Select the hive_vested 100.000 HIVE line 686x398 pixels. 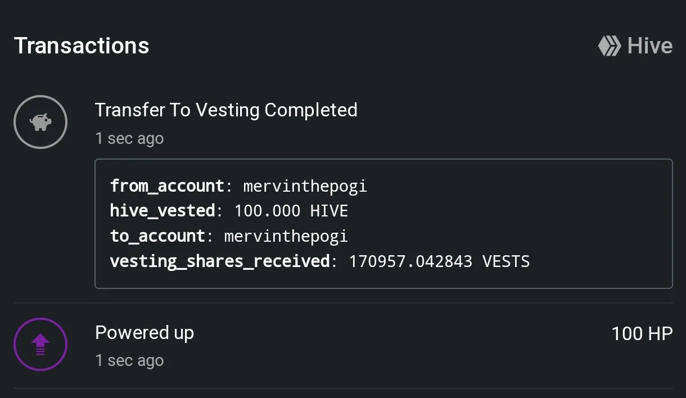(229, 211)
